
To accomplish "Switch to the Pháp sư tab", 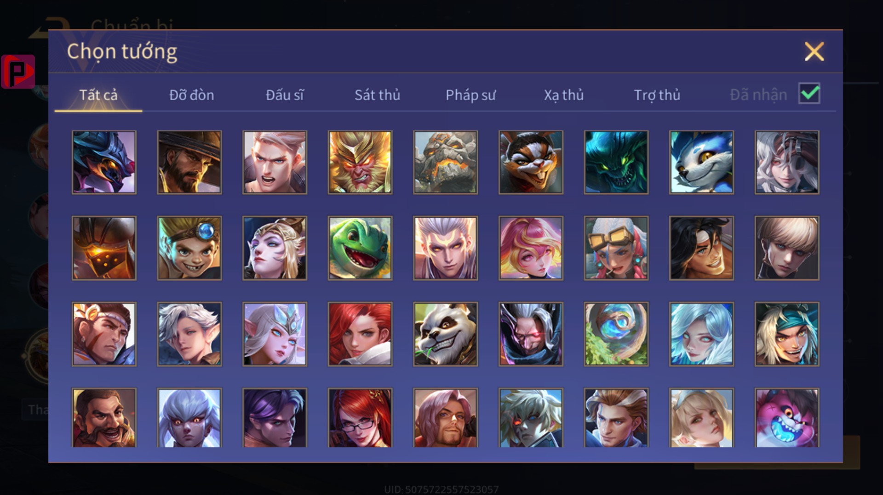I will [x=470, y=95].
